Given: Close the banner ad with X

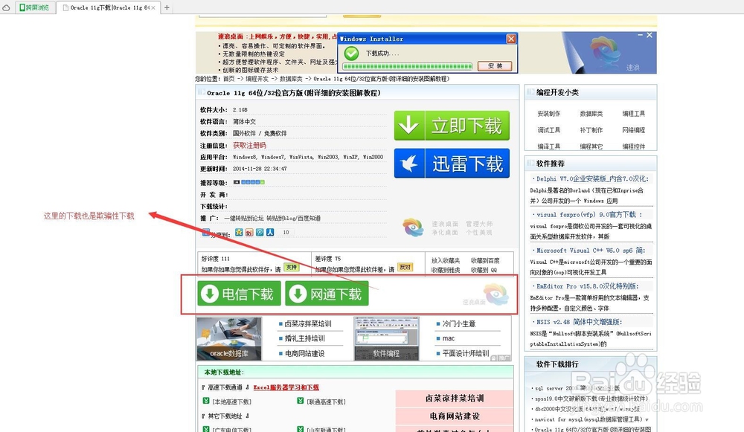Looking at the screenshot, I should point(650,35).
